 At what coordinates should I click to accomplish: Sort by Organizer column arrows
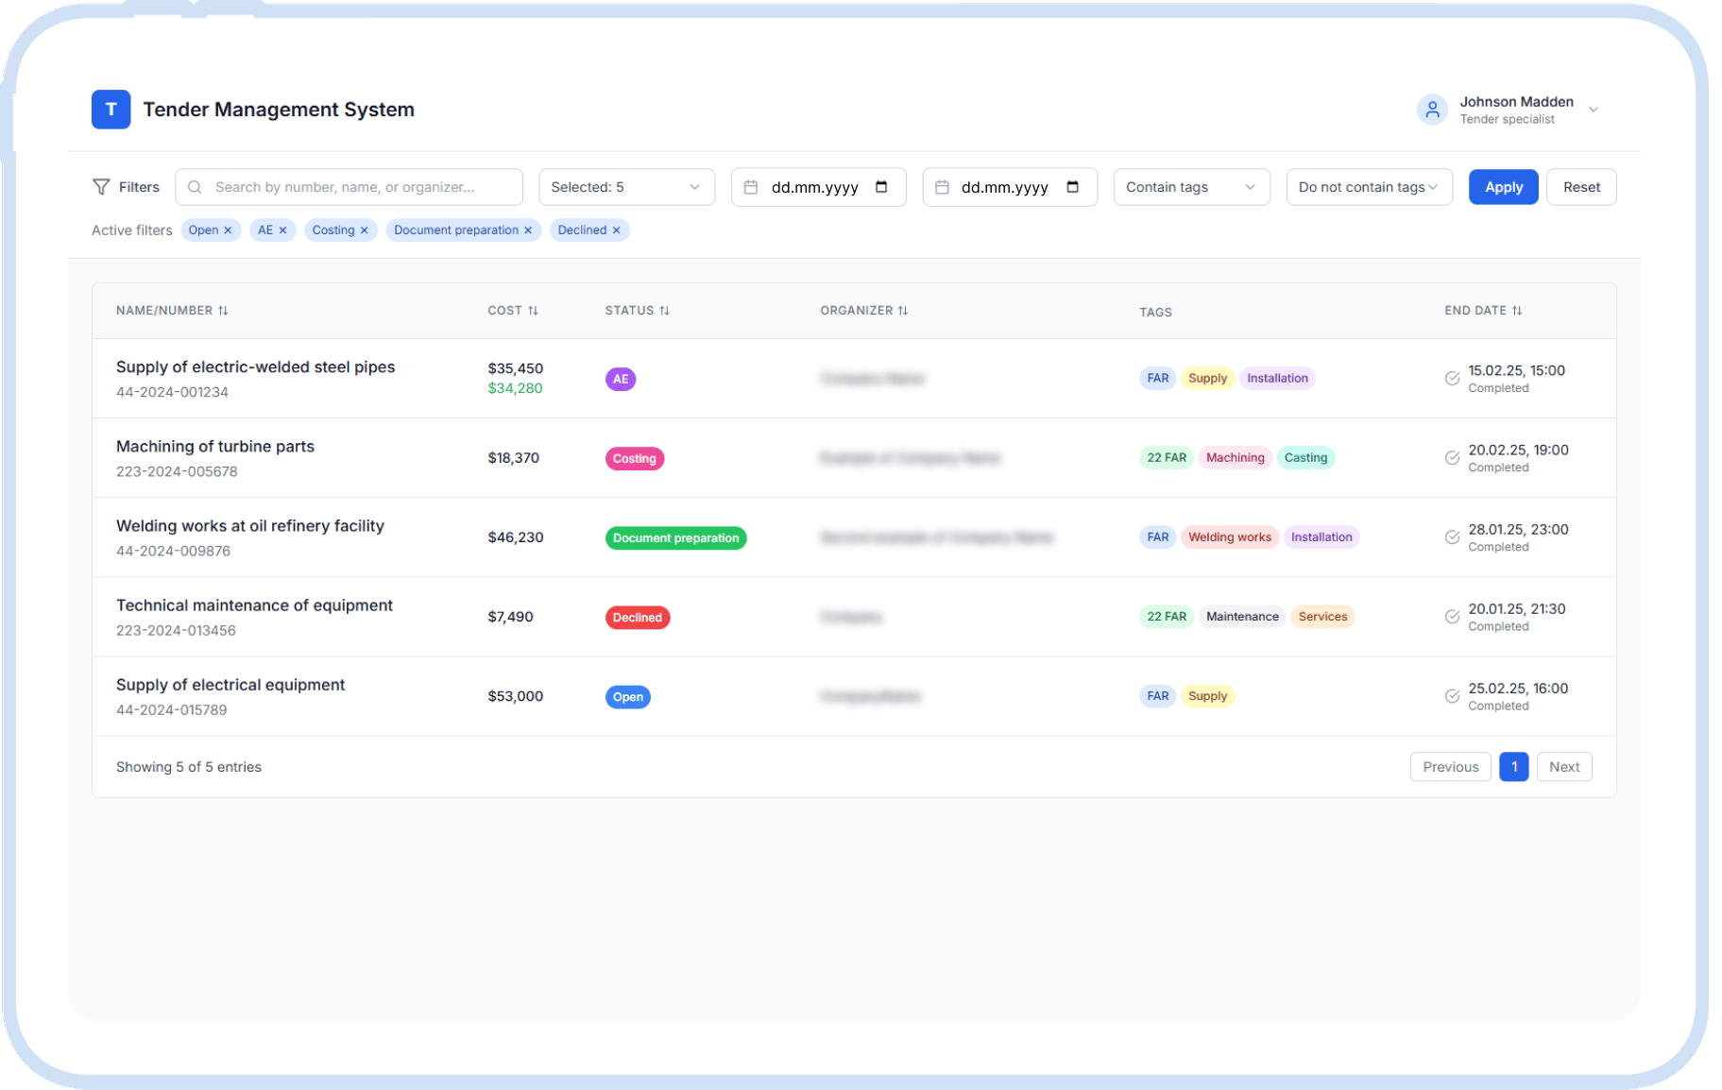903,311
